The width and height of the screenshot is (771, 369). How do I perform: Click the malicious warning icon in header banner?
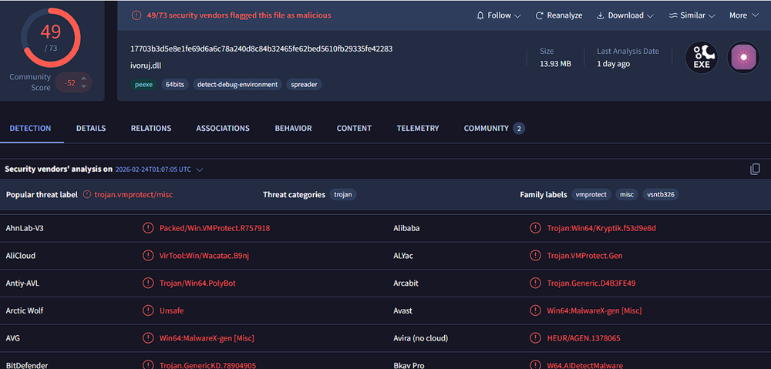coord(136,15)
